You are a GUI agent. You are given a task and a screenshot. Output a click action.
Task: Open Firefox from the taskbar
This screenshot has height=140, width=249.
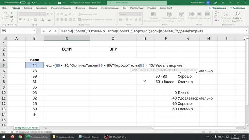coord(12,136)
